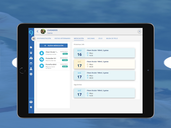Click the Cuidados header title
Screen dimensions: 171x128
coord(52,30)
